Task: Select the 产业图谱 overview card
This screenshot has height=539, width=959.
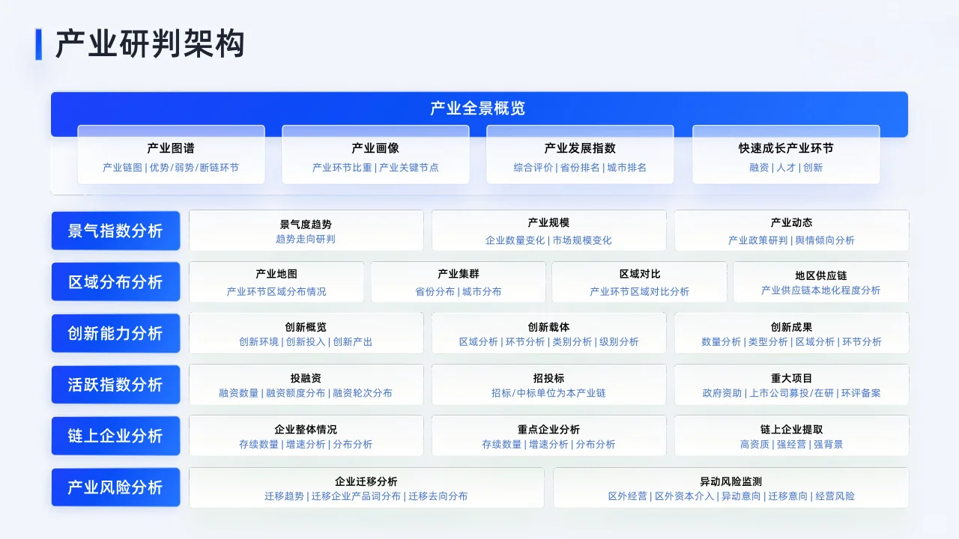Action: click(171, 155)
